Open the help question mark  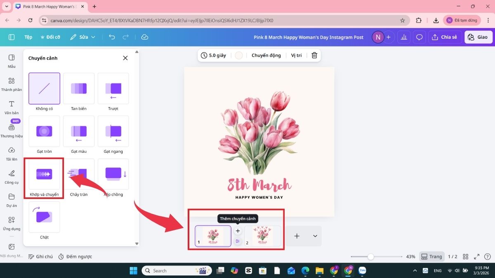(487, 257)
